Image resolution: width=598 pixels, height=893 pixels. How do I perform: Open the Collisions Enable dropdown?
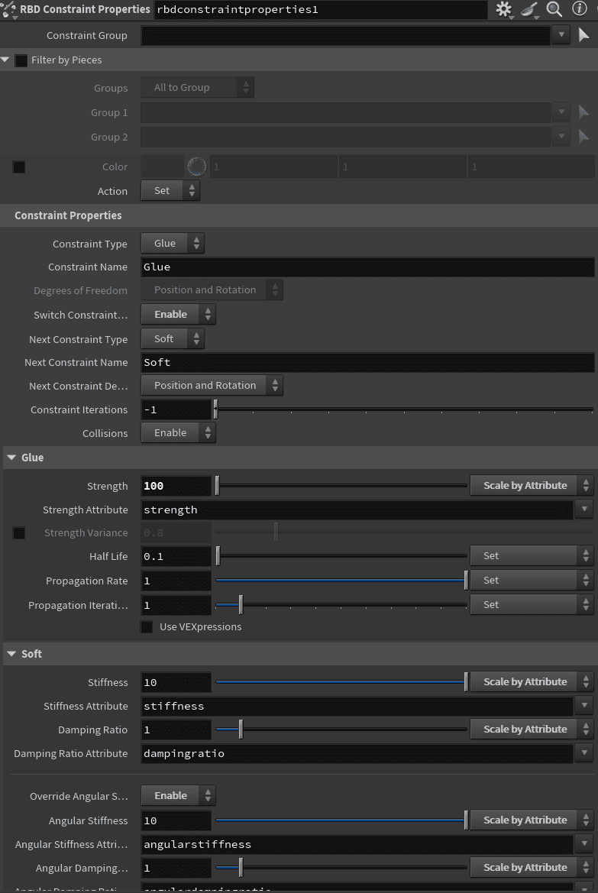click(x=178, y=433)
